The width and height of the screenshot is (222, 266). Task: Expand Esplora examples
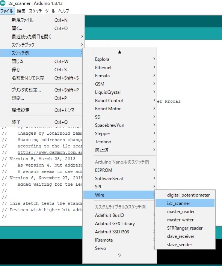tap(119, 59)
